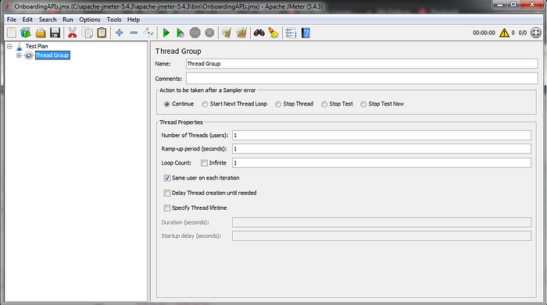This screenshot has height=305, width=547.
Task: Open log viewer via warning triangle
Action: pos(504,33)
